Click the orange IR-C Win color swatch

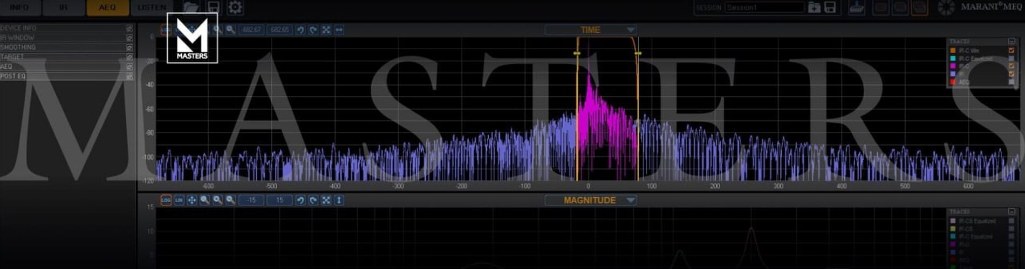pos(953,51)
